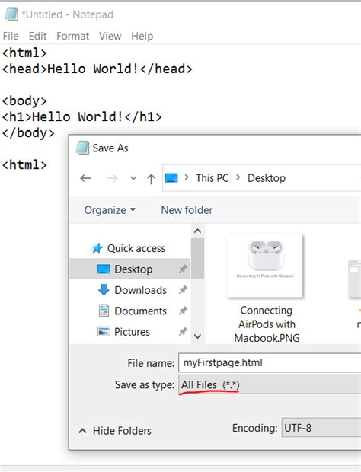Open recent locations dropdown chevron

(x=133, y=178)
